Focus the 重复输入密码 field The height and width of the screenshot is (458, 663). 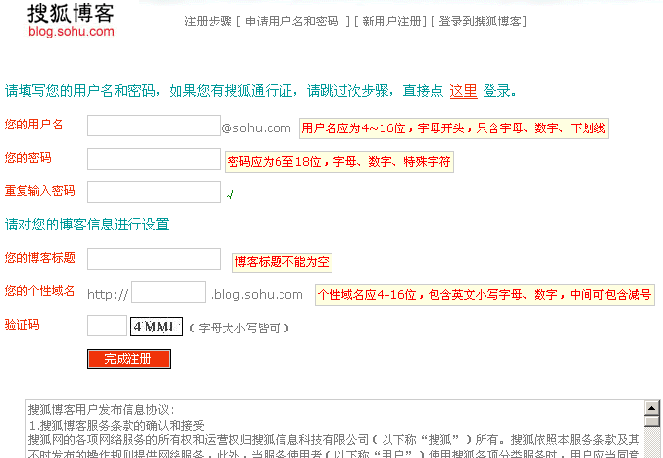[154, 192]
